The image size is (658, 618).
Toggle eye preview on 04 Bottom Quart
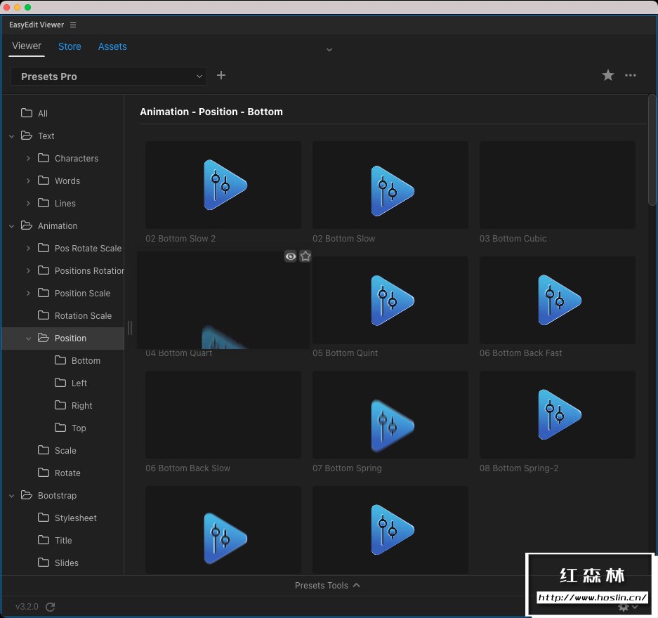290,256
